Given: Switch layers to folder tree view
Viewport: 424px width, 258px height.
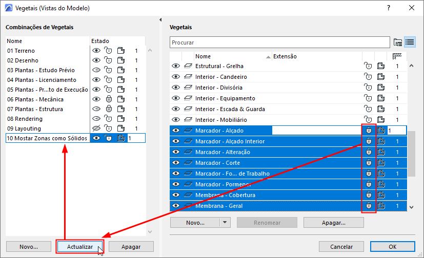Looking at the screenshot, I should point(397,42).
